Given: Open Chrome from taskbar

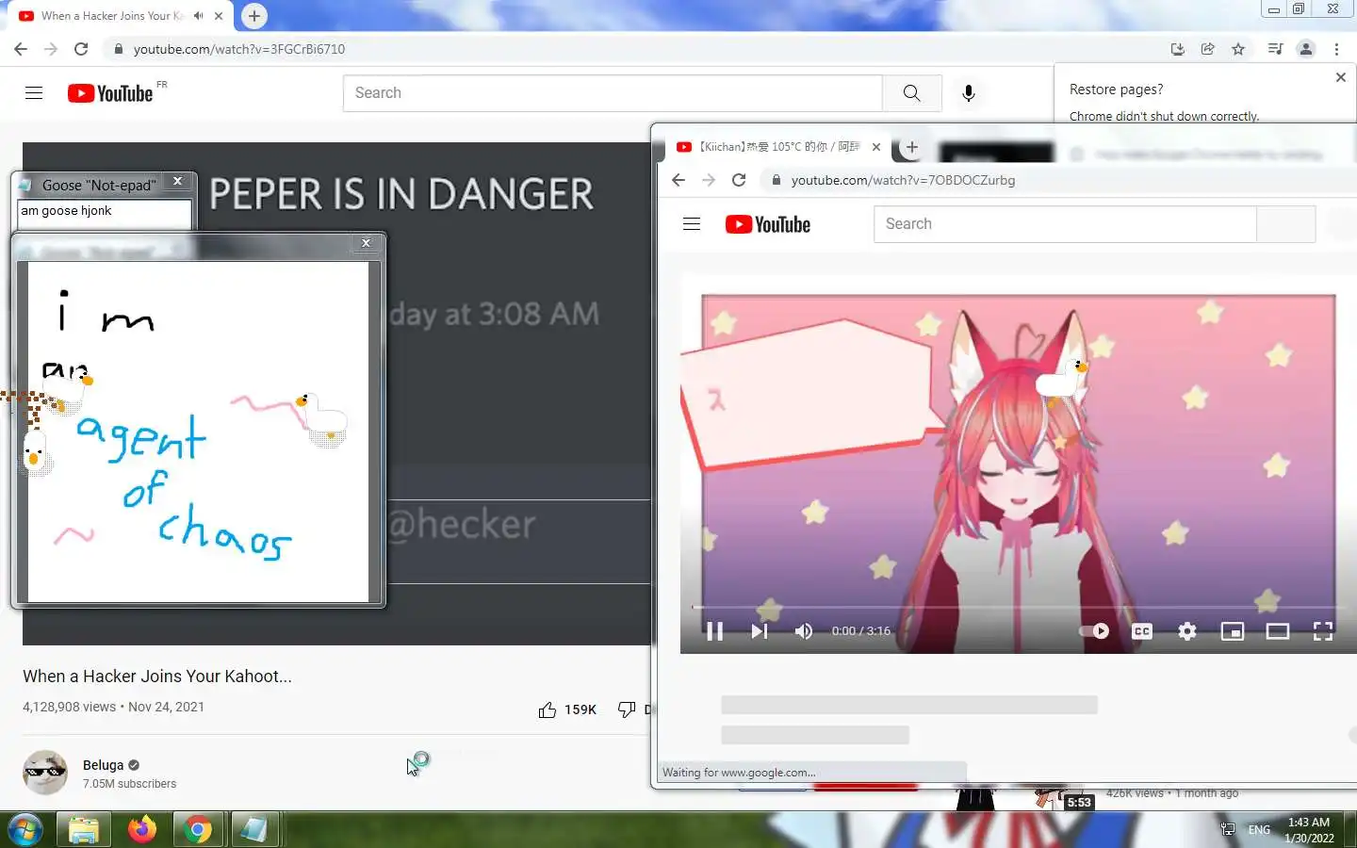Looking at the screenshot, I should coord(198,830).
